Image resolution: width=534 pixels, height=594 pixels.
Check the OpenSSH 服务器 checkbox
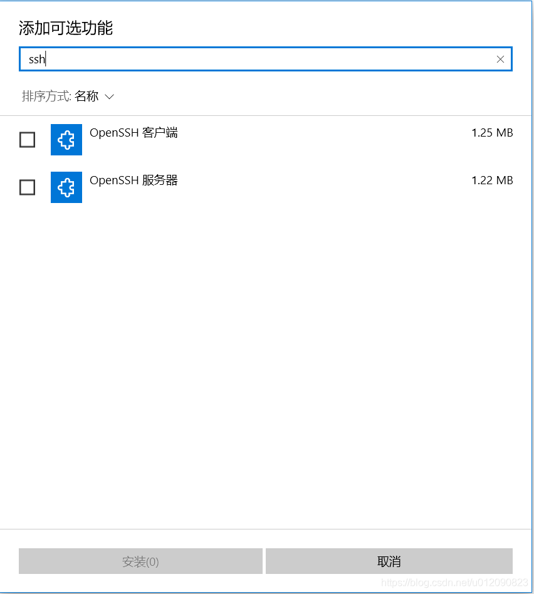(x=28, y=187)
